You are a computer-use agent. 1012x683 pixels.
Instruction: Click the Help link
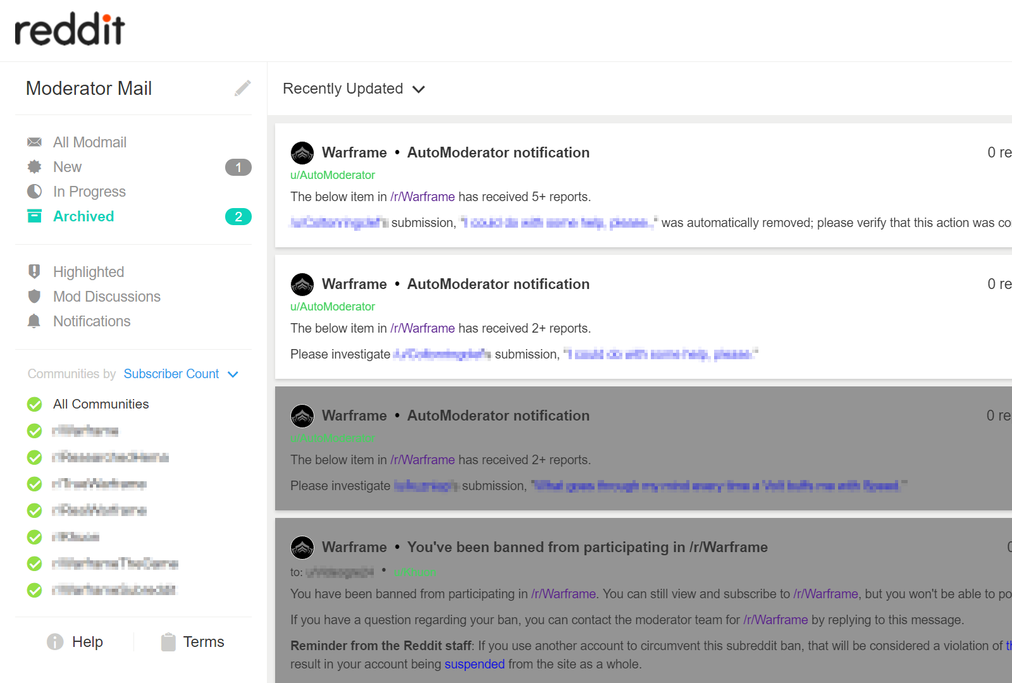(x=87, y=642)
